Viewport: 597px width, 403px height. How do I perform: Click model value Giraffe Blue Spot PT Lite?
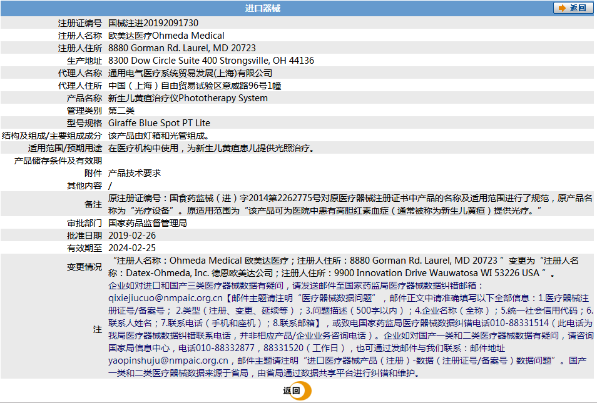click(159, 123)
